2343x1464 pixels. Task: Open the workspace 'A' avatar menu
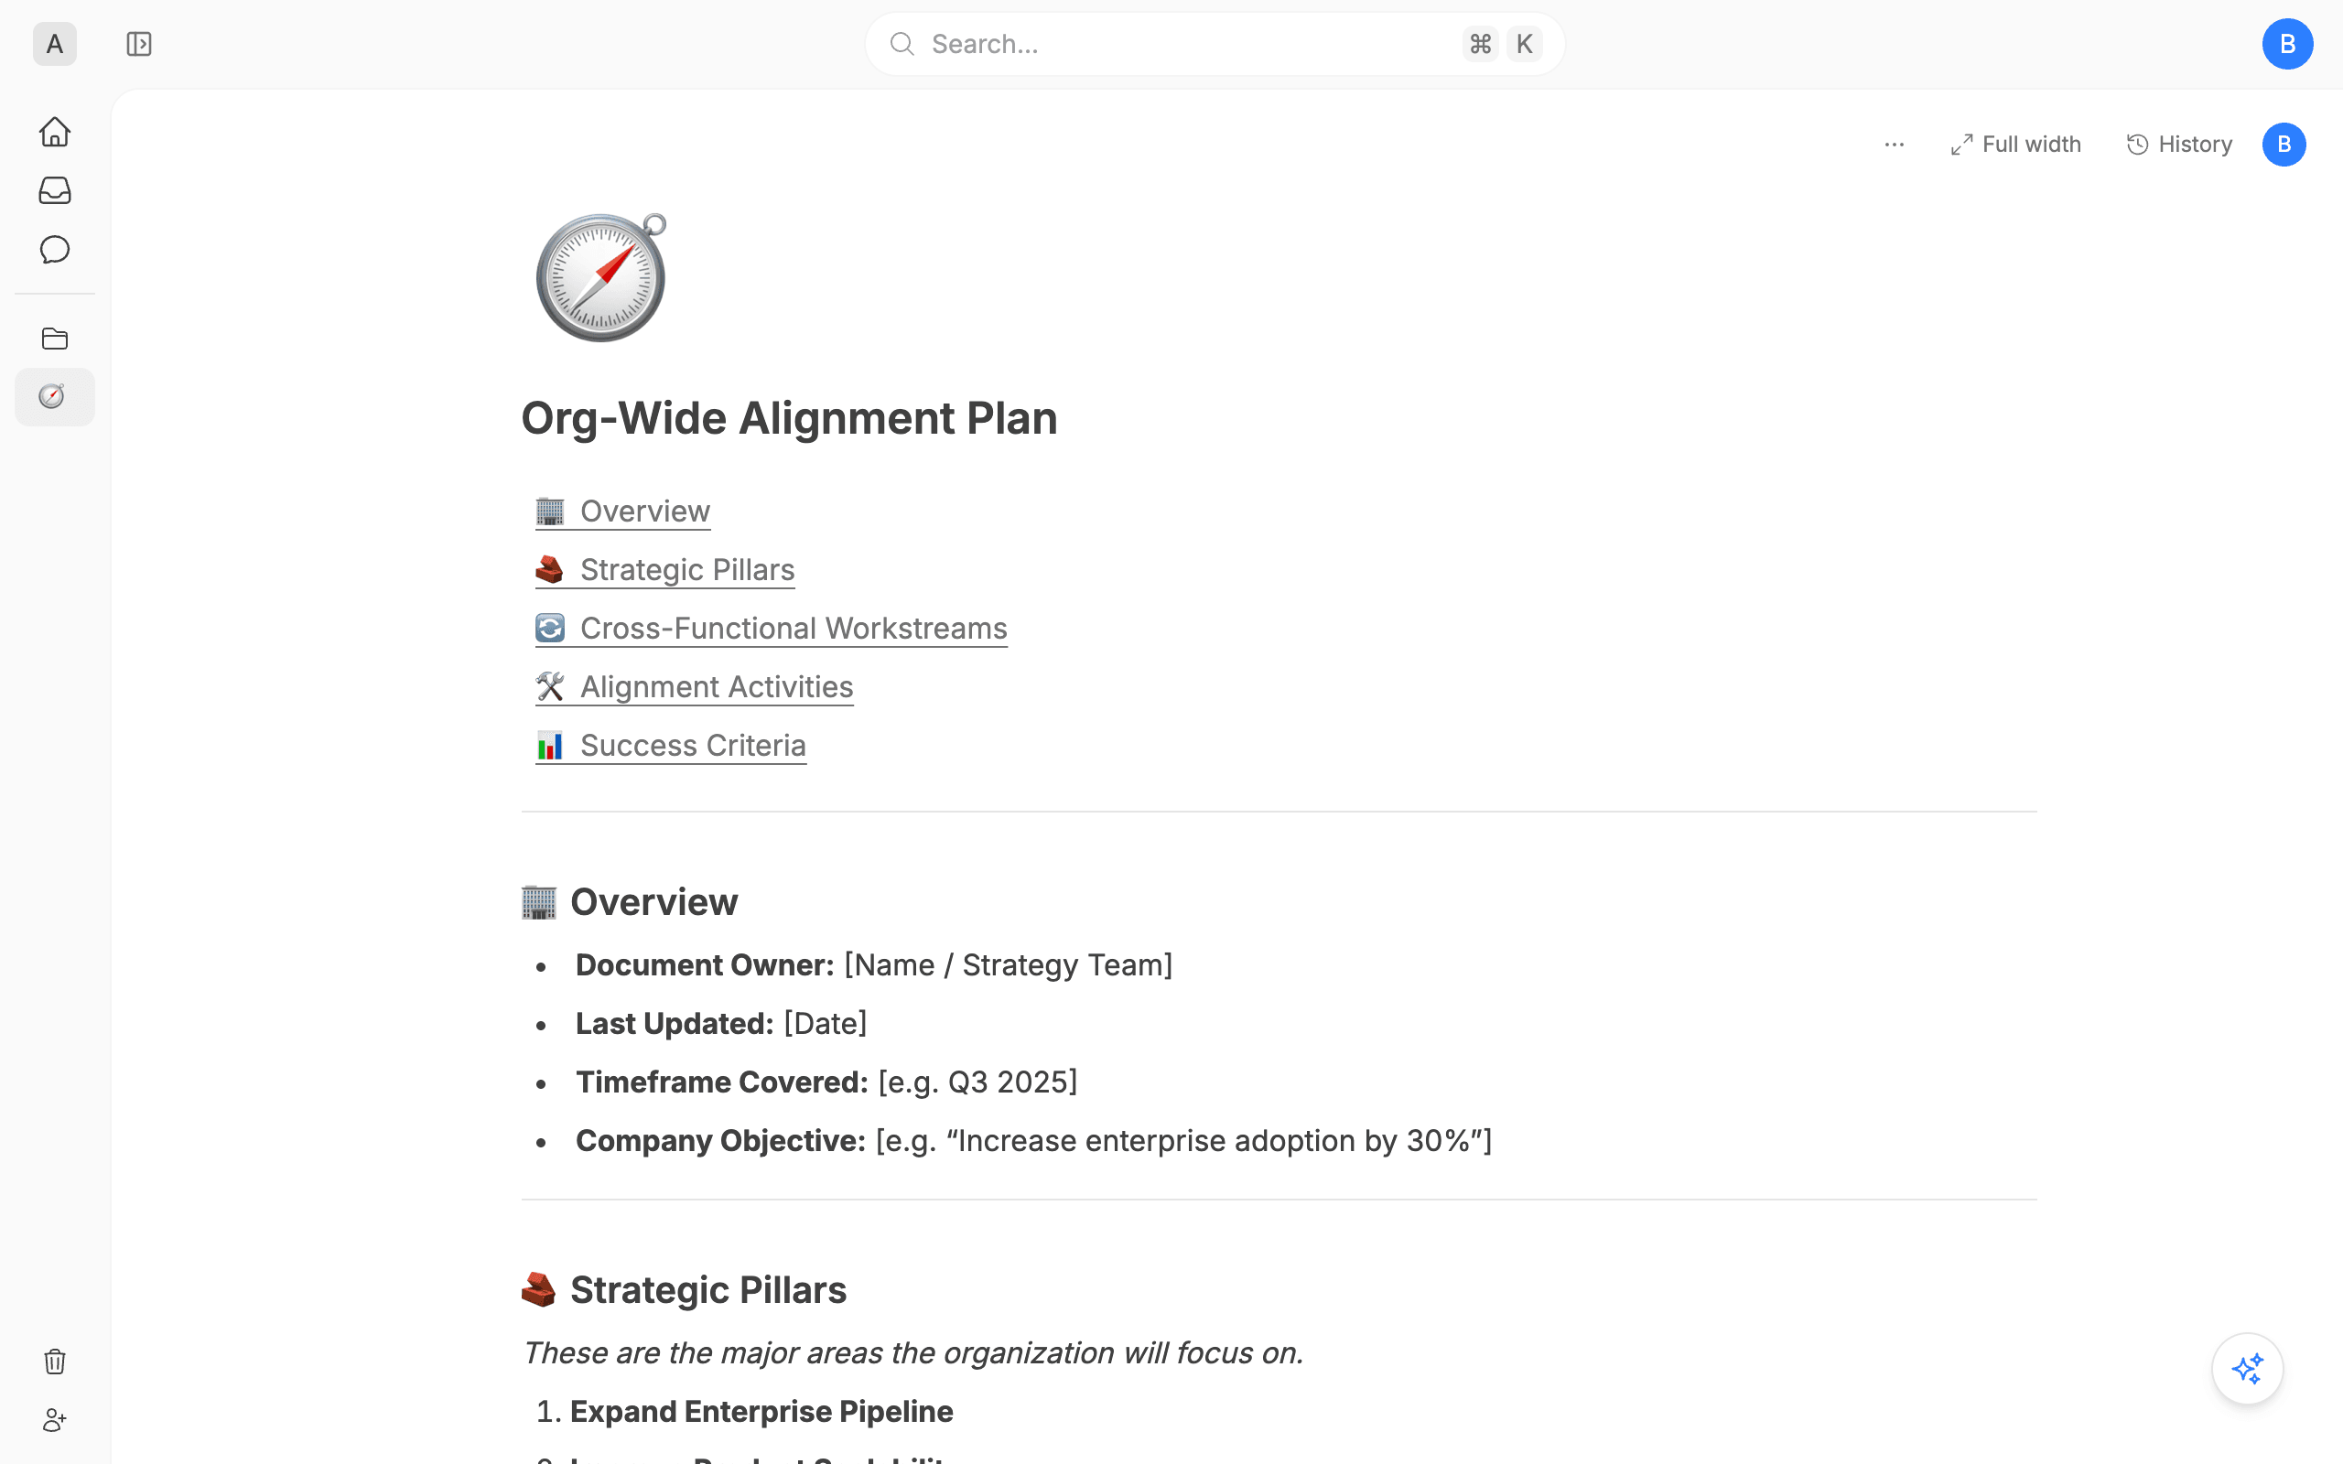point(54,45)
